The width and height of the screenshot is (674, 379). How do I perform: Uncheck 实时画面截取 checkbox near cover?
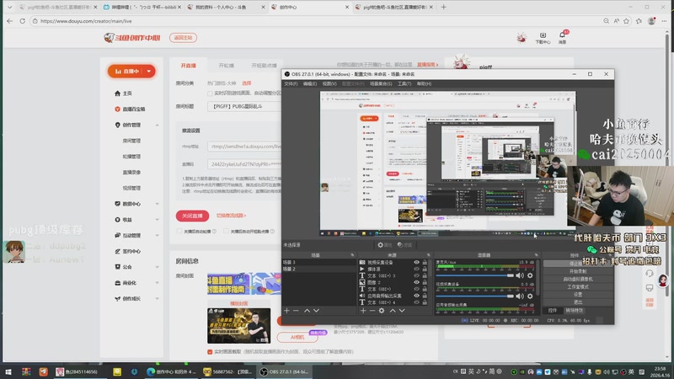coord(210,352)
